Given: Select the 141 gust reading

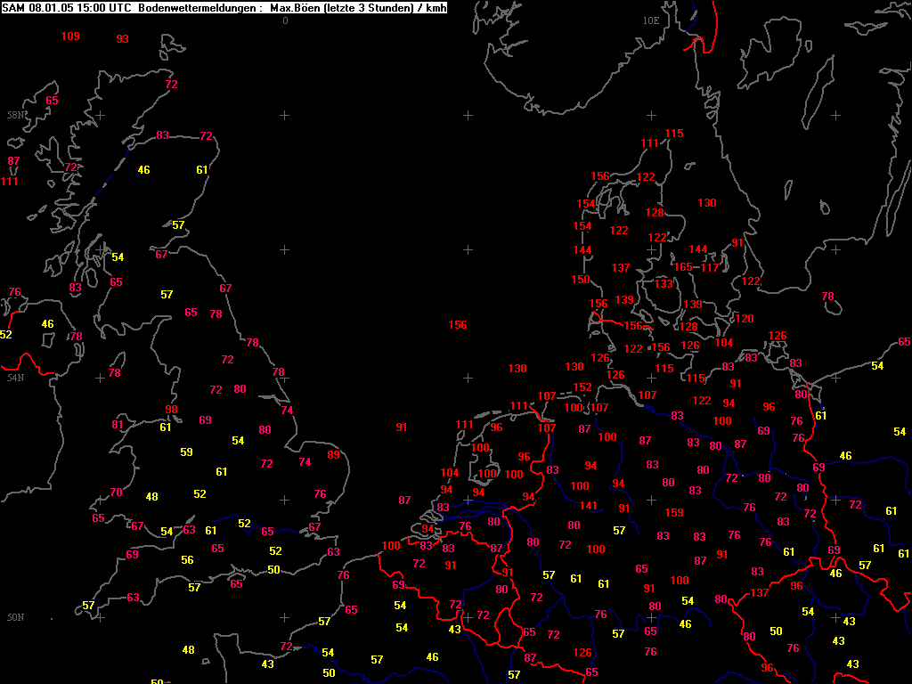Looking at the screenshot, I should tap(588, 506).
